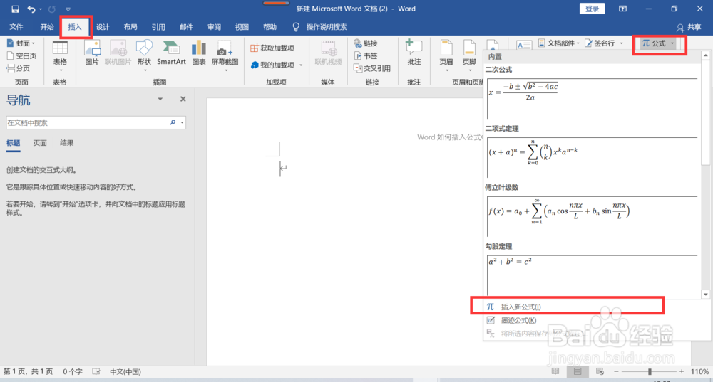
Task: Insert a SmartArt graphic
Action: [171, 53]
